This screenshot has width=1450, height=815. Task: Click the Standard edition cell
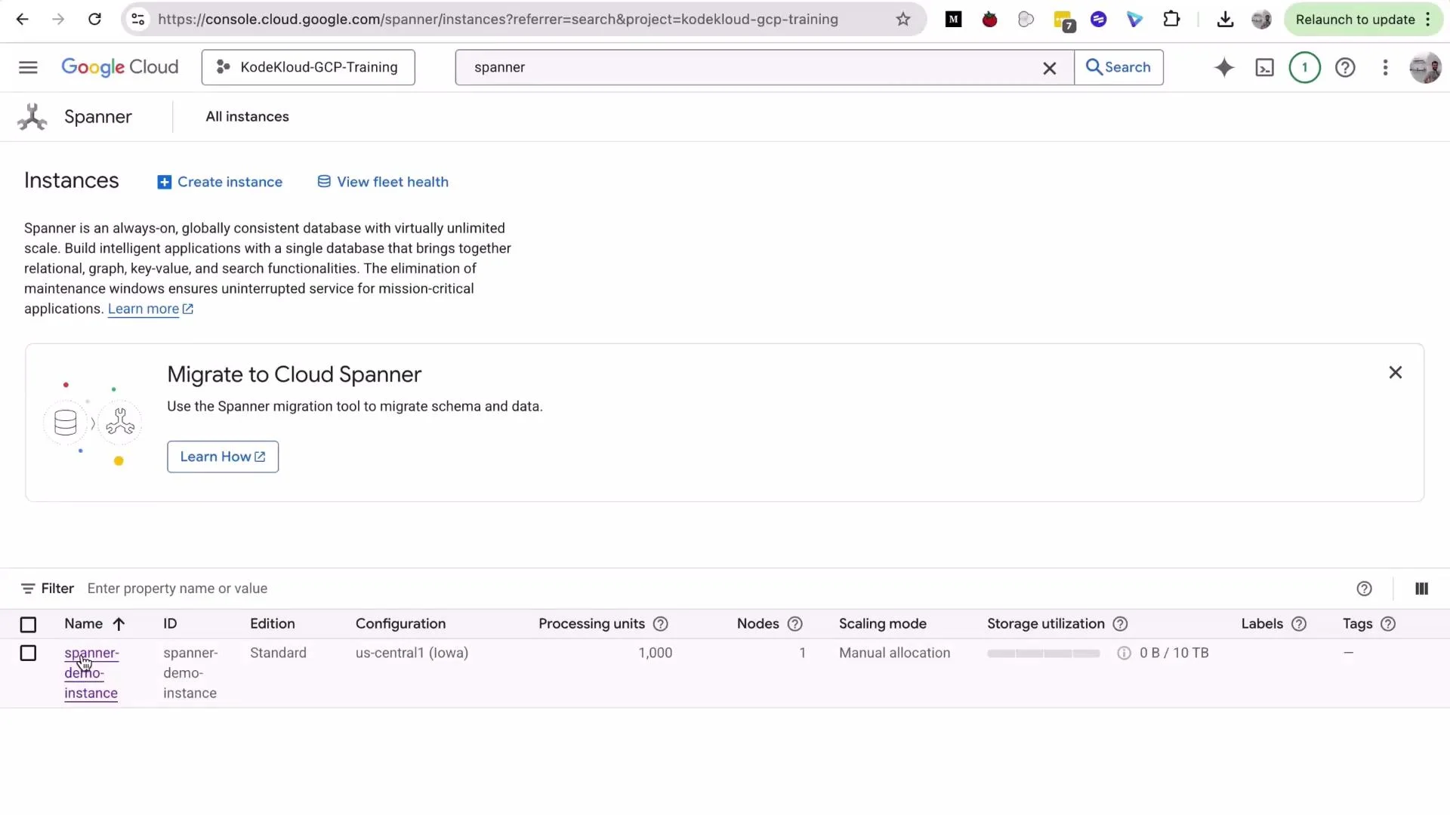pos(278,653)
